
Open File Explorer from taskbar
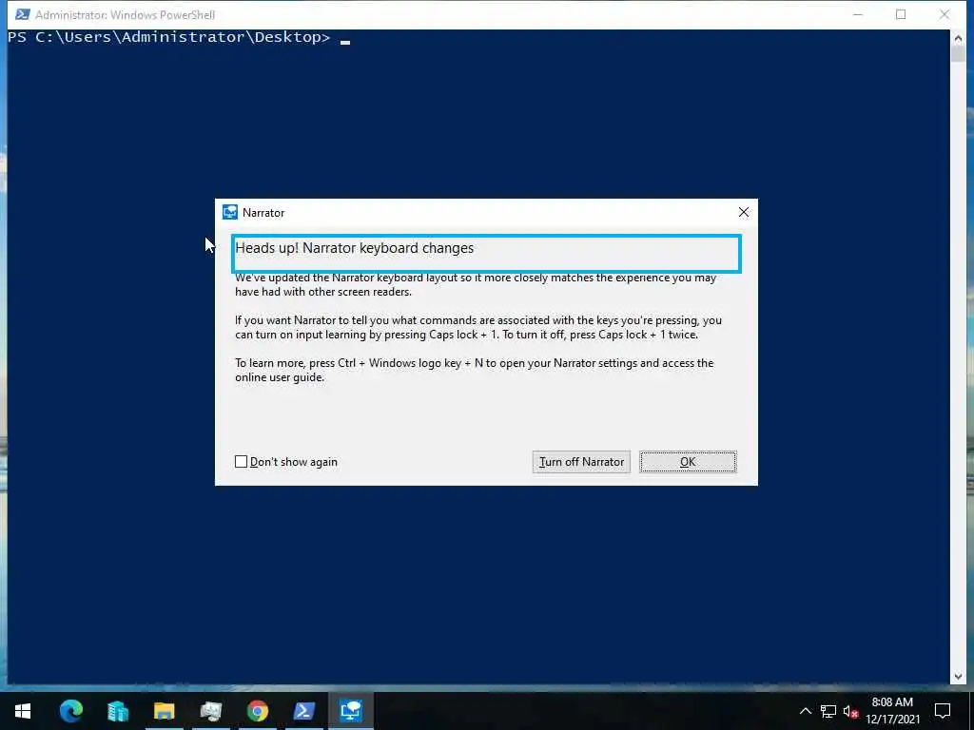(164, 711)
